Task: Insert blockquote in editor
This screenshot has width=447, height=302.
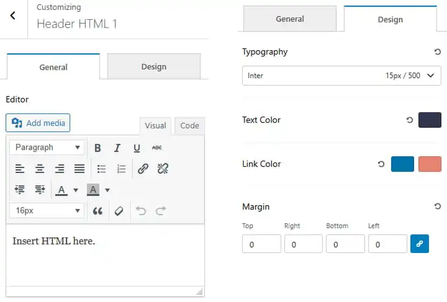Action: (97, 211)
